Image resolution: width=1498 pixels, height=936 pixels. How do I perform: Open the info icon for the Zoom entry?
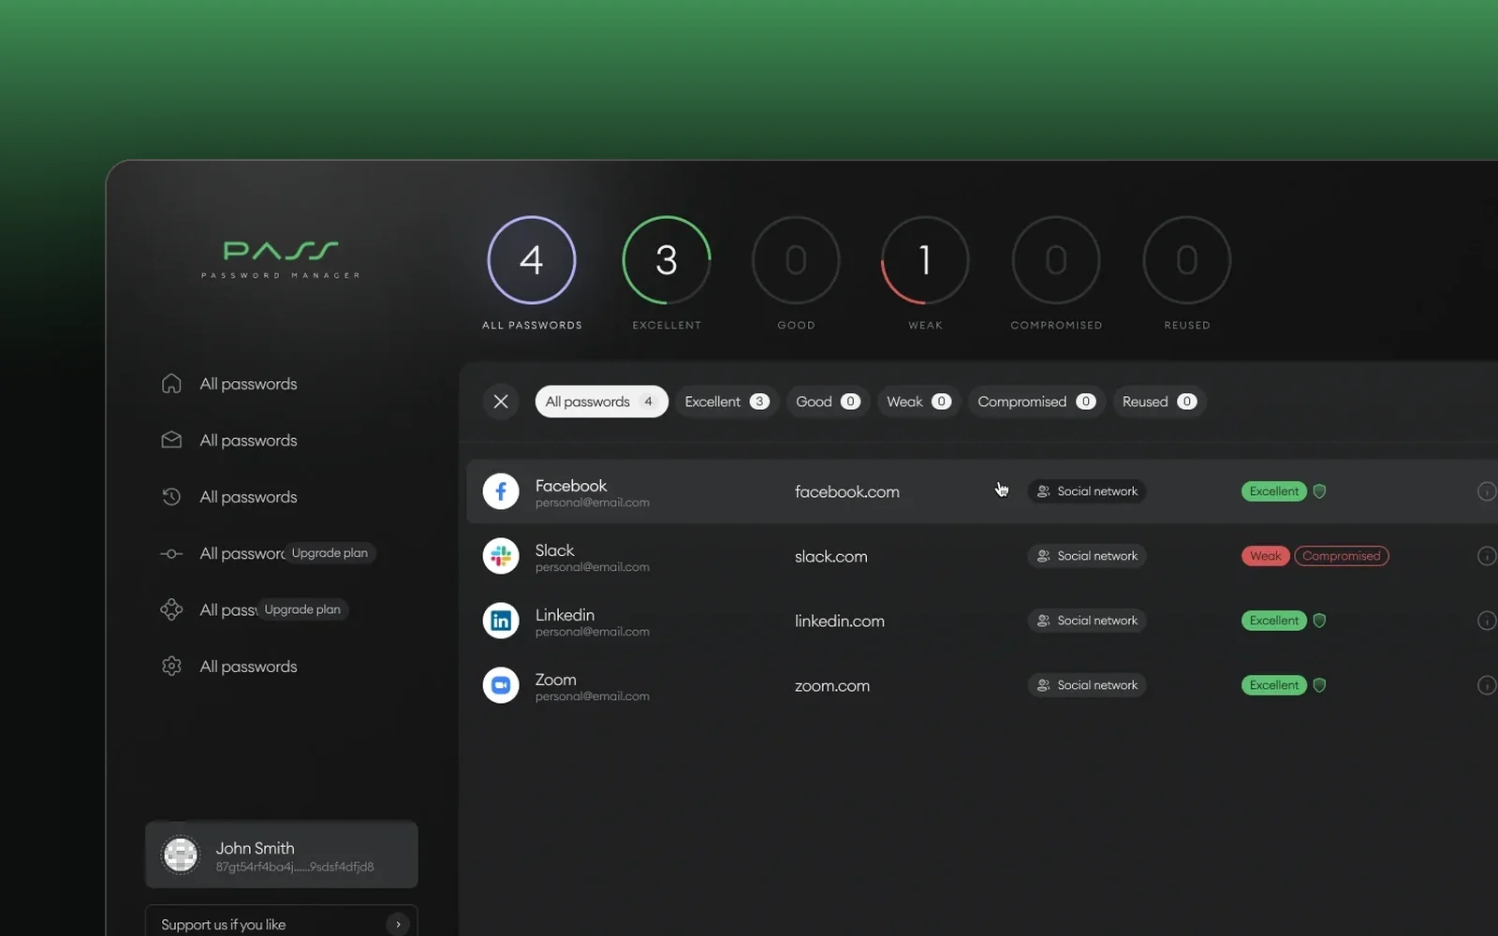1486,685
